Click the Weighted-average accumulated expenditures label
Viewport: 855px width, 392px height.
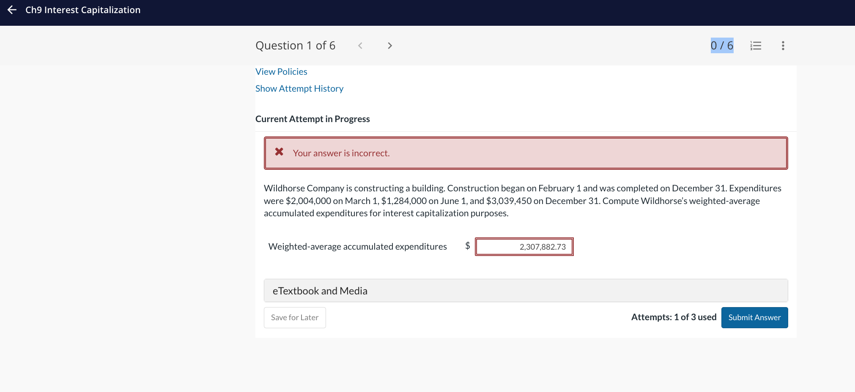(357, 247)
